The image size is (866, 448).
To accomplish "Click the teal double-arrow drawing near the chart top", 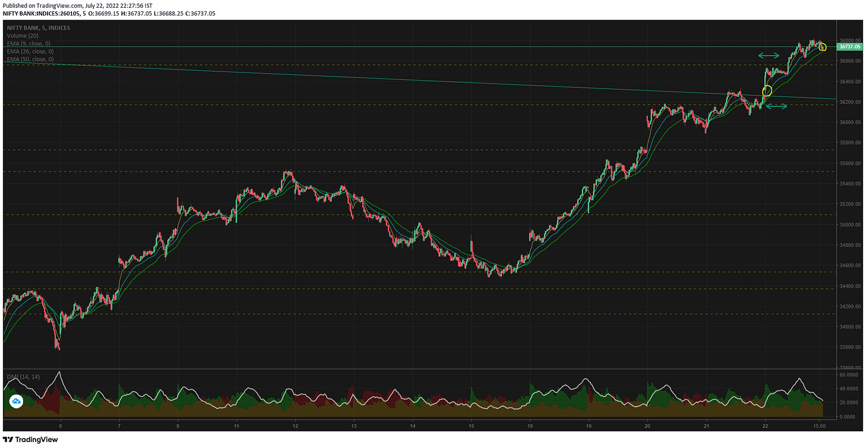I will [770, 55].
